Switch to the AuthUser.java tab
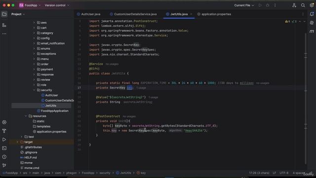316x178 pixels. (x=89, y=14)
